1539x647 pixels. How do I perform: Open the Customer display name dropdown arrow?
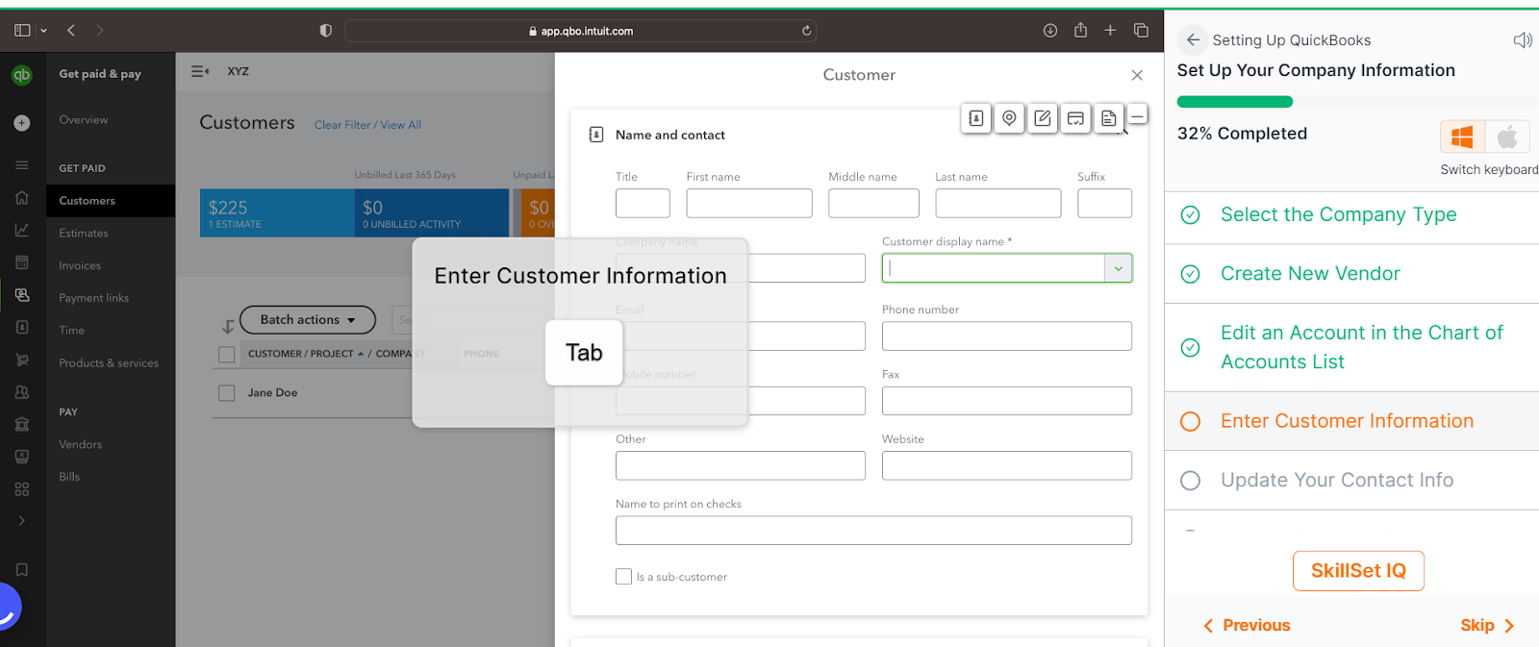(x=1119, y=268)
